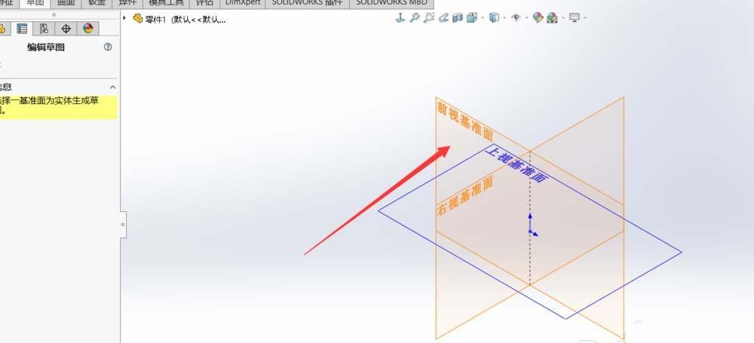Open the 草图 ribbon tab
Screen dimensions: 754x343
click(35, 3)
